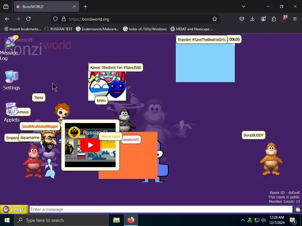Open the Pocket save icon
This screenshot has width=302, height=226.
click(242, 19)
